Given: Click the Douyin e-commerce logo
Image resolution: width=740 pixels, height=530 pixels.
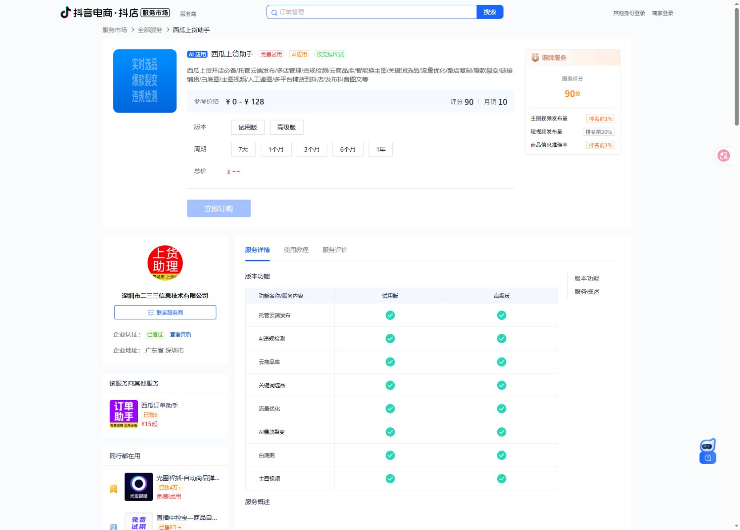Looking at the screenshot, I should (115, 12).
